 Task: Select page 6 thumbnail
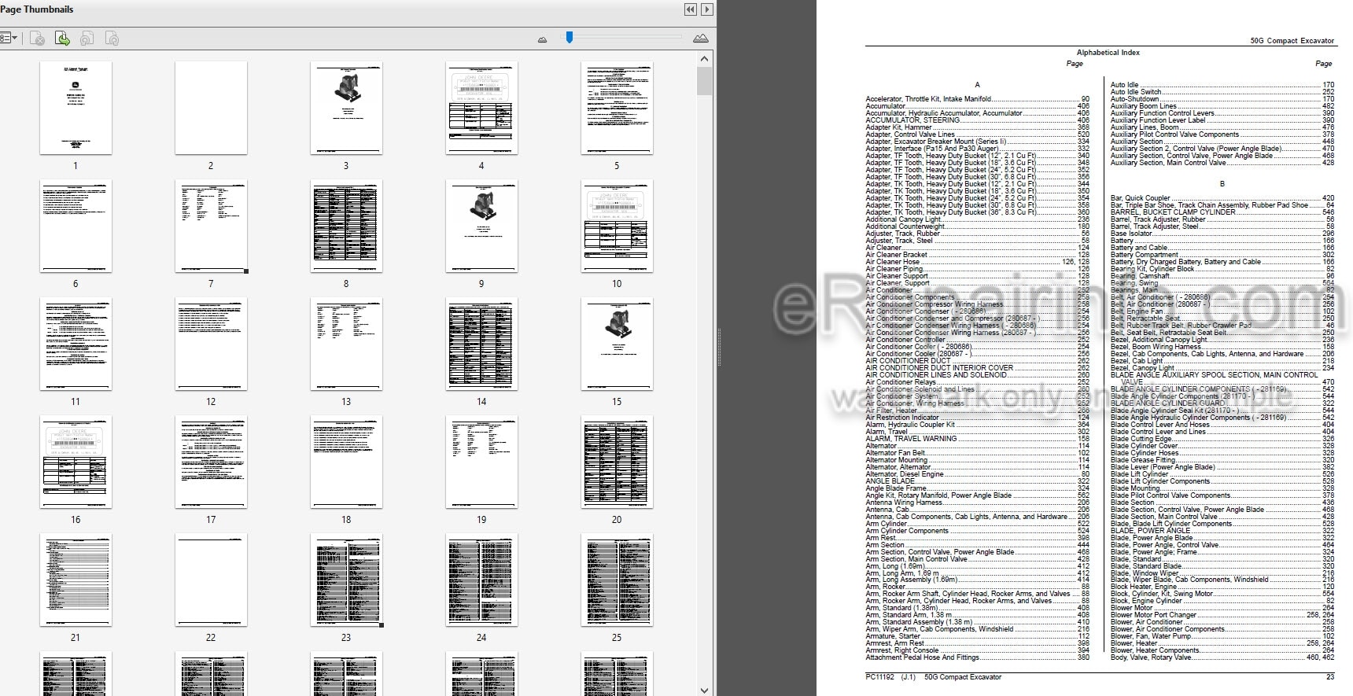point(76,226)
